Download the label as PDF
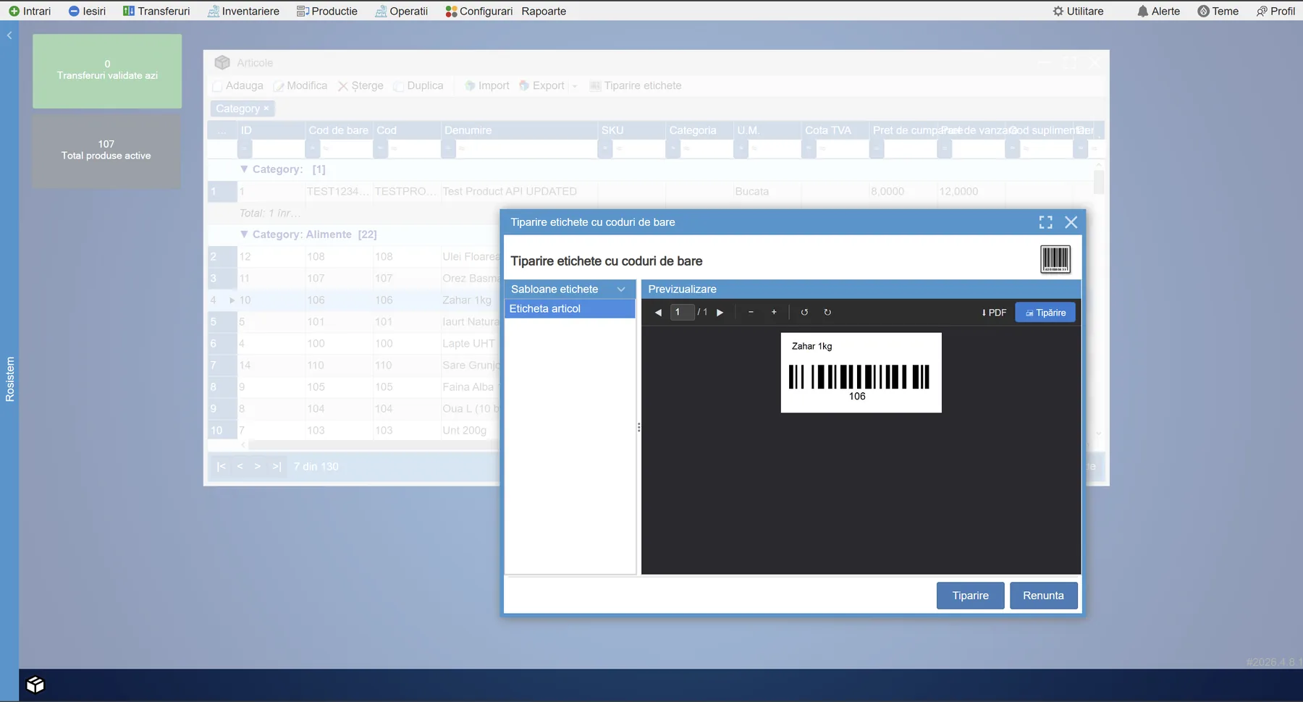Screen dimensions: 1303x702 [993, 312]
